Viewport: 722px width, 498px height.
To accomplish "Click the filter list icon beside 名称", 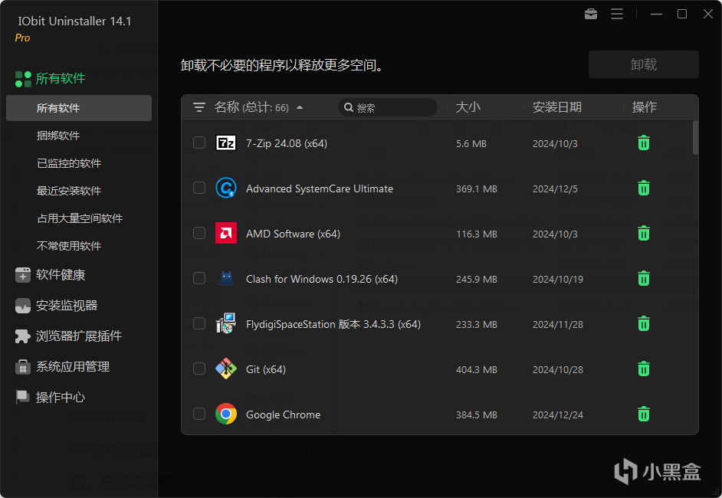I will click(199, 107).
